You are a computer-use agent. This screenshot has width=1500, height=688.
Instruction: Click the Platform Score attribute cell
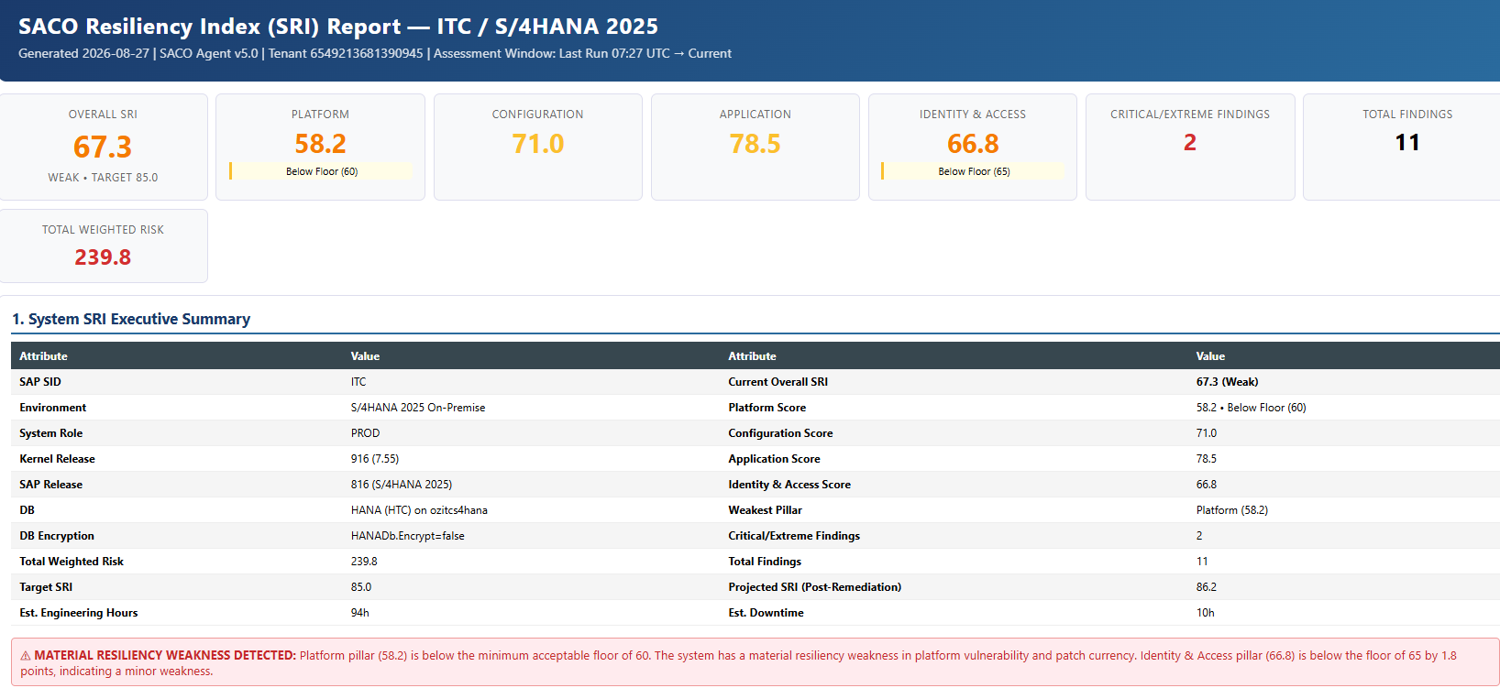(x=767, y=408)
